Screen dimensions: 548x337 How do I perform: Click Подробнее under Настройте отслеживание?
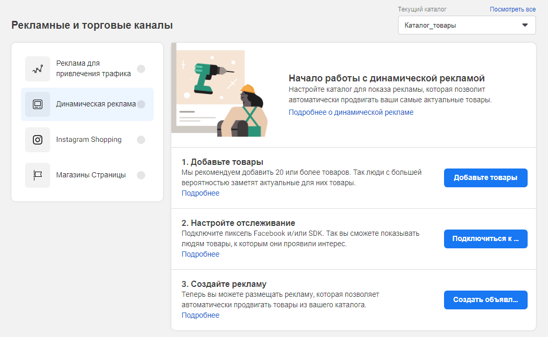click(x=200, y=254)
